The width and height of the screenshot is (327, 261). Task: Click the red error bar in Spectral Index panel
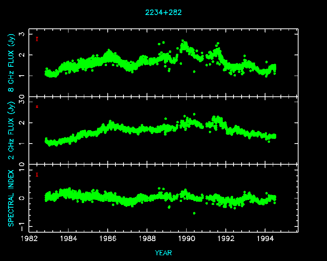coord(37,175)
